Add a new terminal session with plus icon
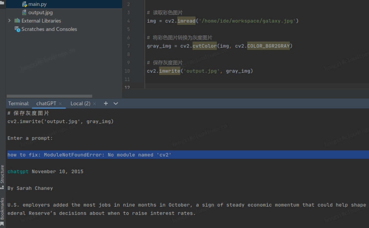 [x=106, y=103]
